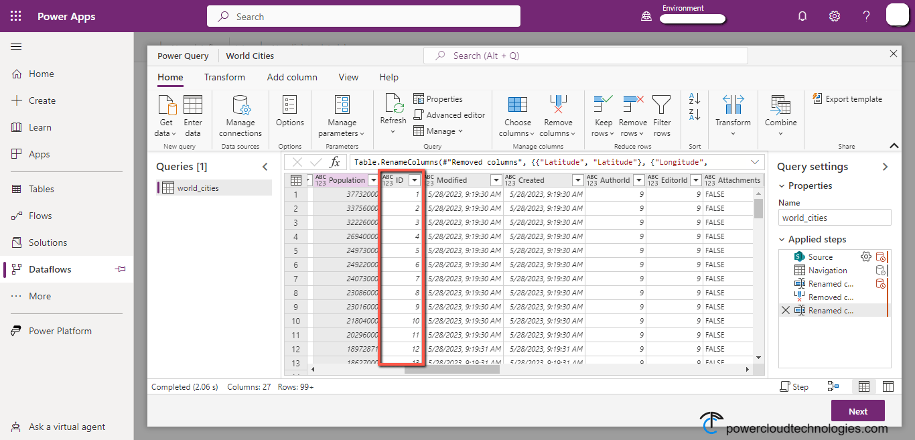Screen dimensions: 915x440
Task: Open the settings gear in header
Action: coord(835,16)
